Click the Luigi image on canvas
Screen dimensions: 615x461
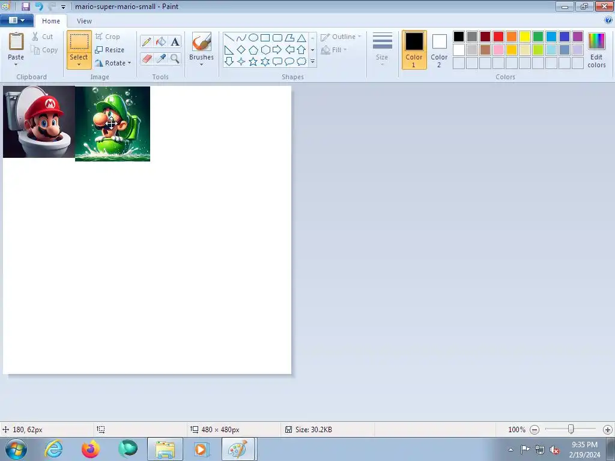click(x=112, y=124)
